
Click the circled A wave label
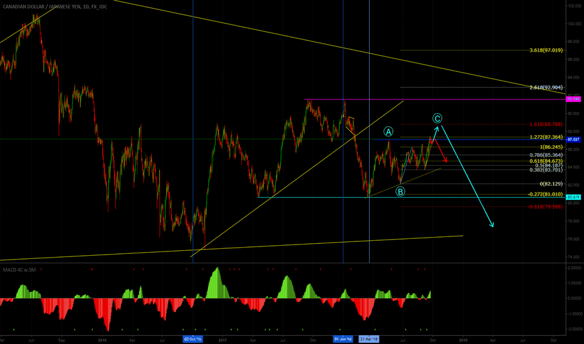click(x=388, y=131)
